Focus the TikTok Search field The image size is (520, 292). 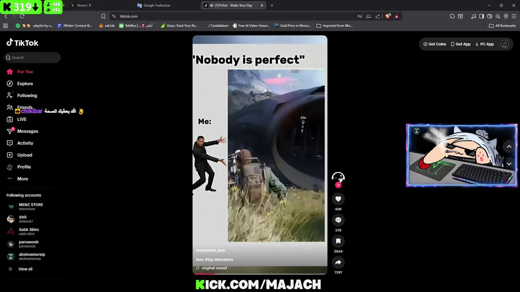pyautogui.click(x=32, y=58)
